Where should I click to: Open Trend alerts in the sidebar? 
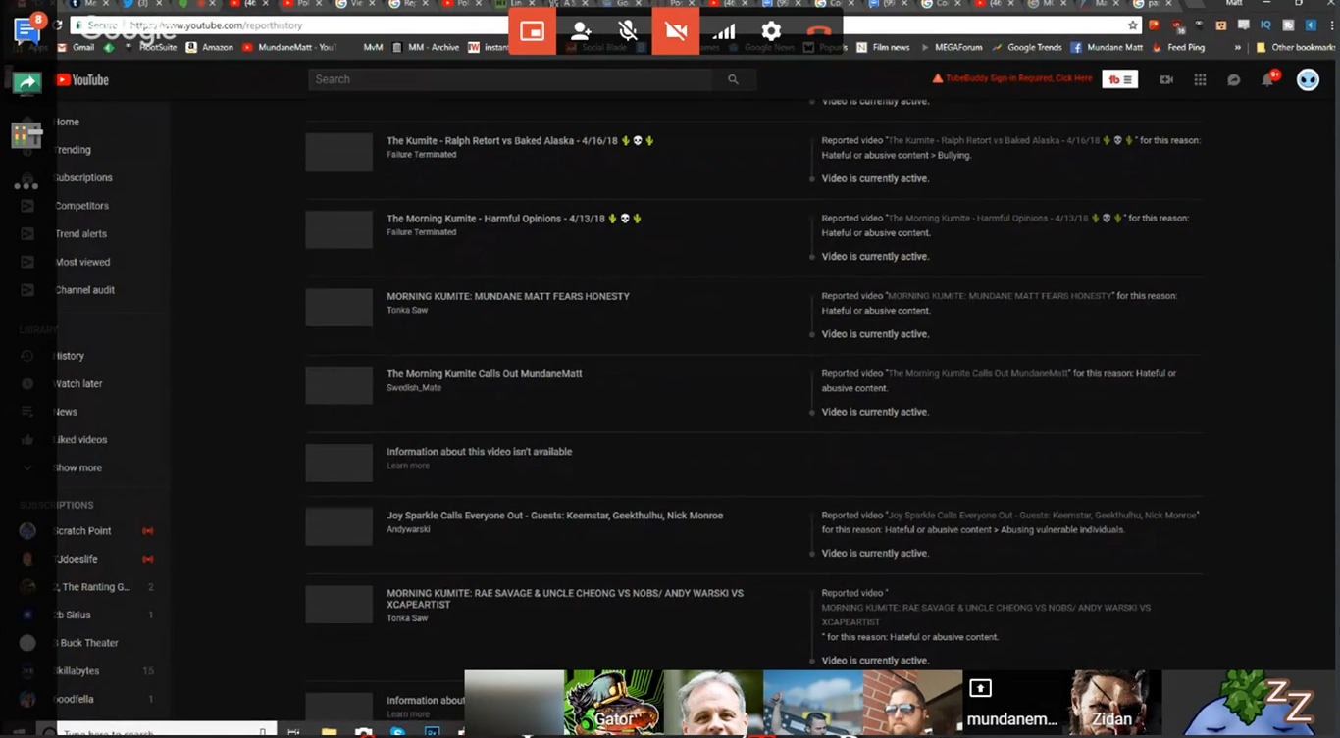point(81,233)
